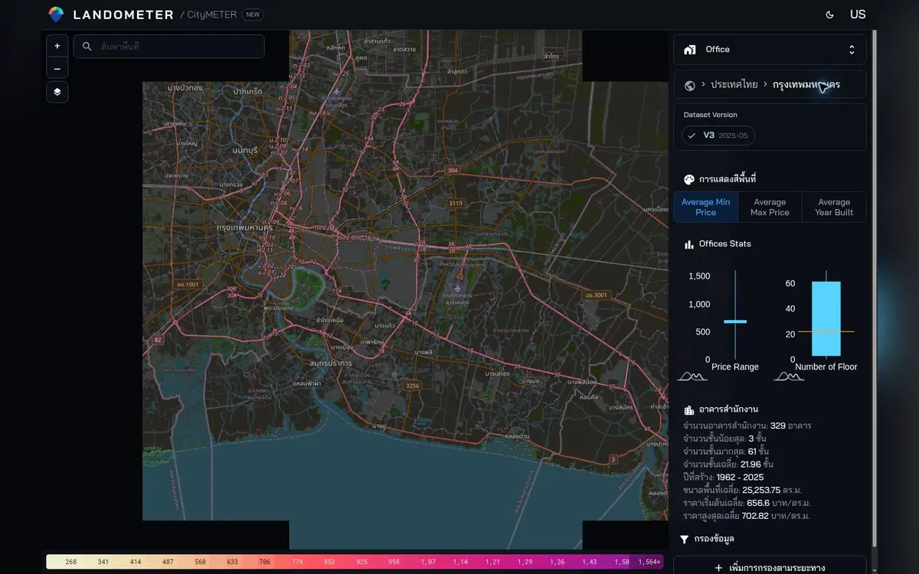This screenshot has height=574, width=919.
Task: Click the Number of Floor box plot
Action: (x=826, y=315)
